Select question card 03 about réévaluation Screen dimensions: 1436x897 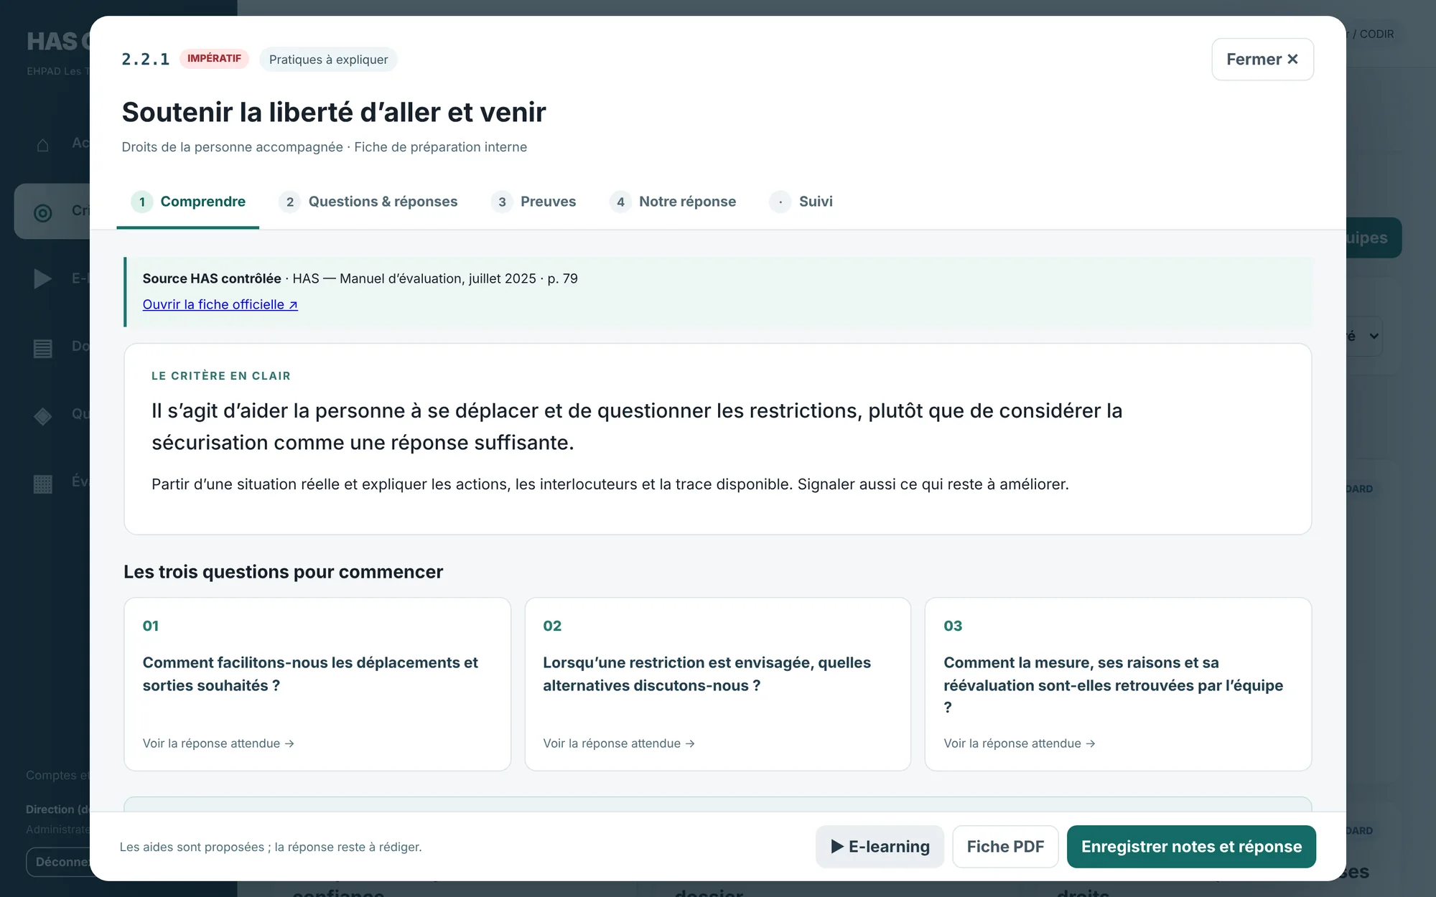coord(1118,684)
